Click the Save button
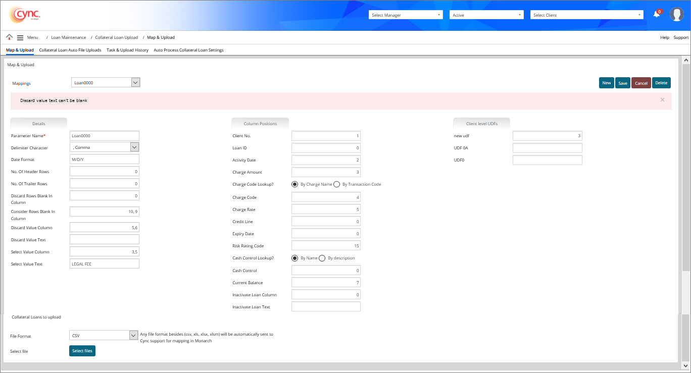This screenshot has width=691, height=373. (622, 83)
